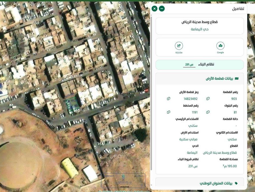Copy block number 81
The height and width of the screenshot is (192, 255).
[x=208, y=112]
